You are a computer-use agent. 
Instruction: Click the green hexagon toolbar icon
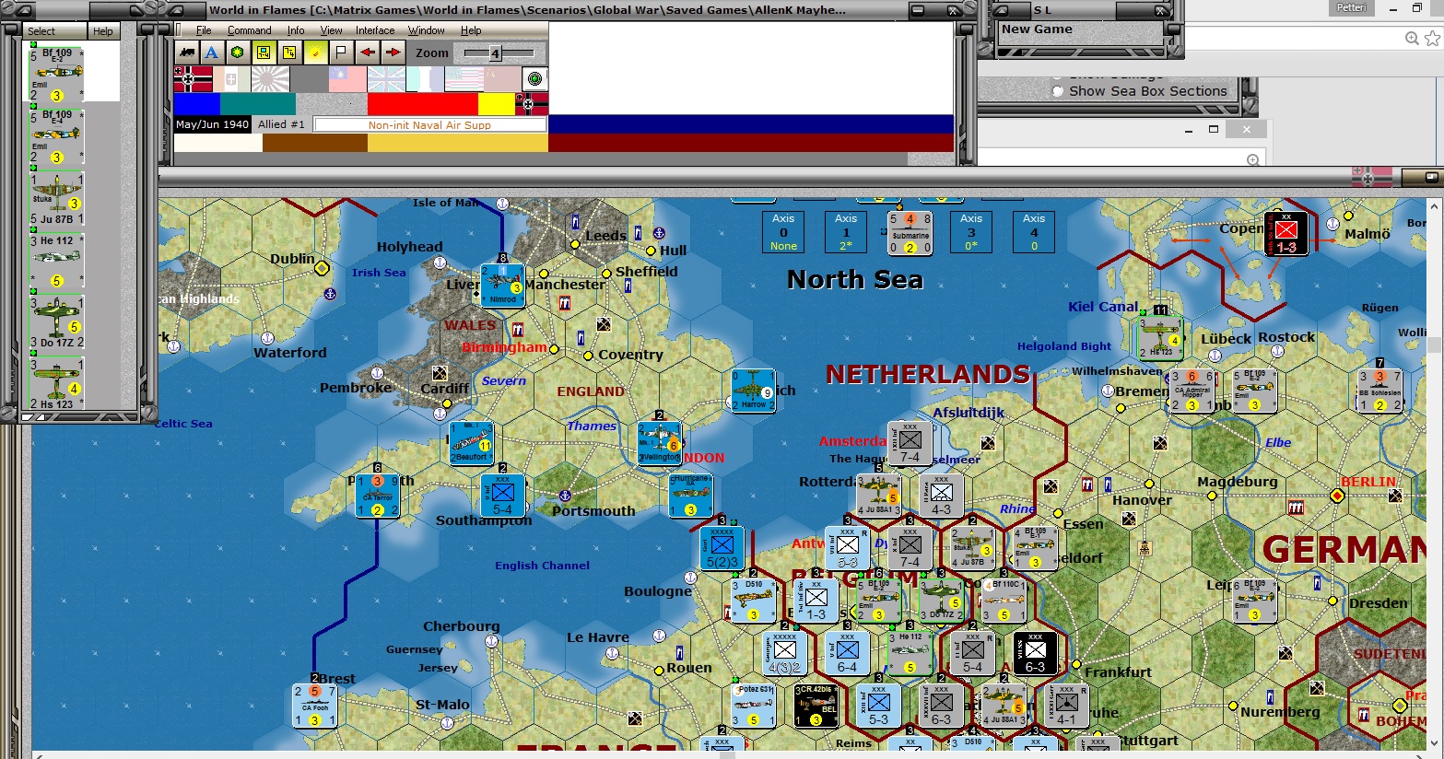click(x=238, y=53)
